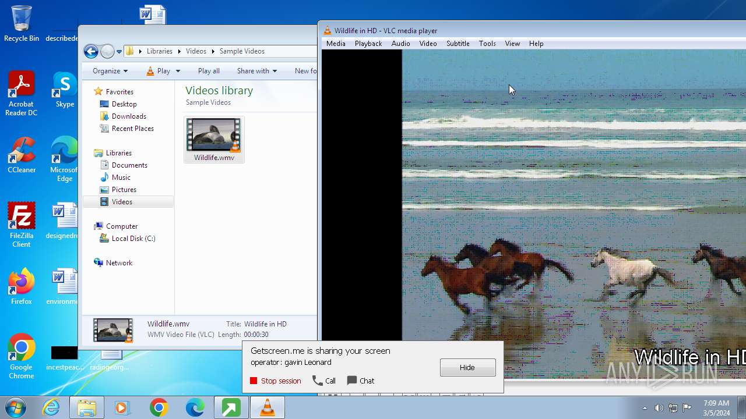Open the VLC Playback menu

pyautogui.click(x=368, y=44)
